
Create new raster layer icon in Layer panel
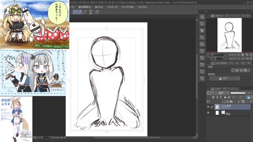[223, 102]
